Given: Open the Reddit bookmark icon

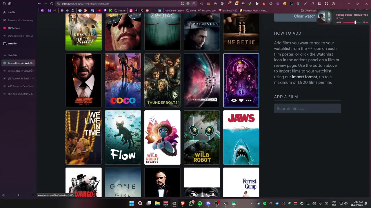Looking at the screenshot, I should point(147,10).
